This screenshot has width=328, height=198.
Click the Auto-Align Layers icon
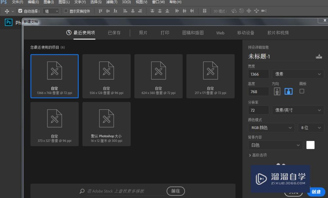pyautogui.click(x=205, y=11)
